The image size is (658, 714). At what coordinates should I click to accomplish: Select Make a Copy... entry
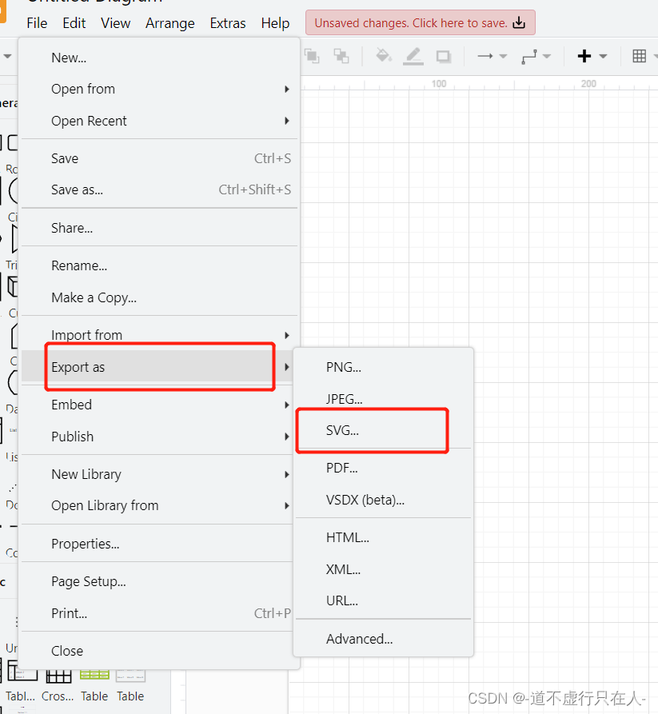click(159, 297)
